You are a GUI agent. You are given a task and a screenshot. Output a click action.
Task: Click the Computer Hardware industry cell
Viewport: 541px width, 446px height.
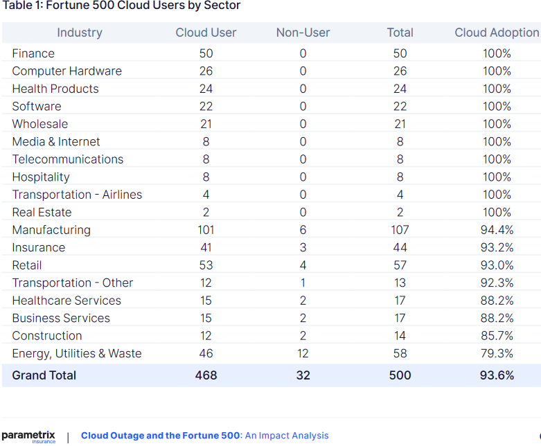[x=66, y=71]
